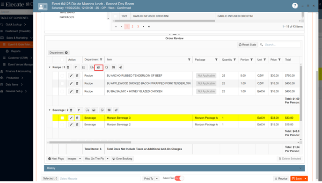Click the send icon in Beverage group row
This screenshot has height=183, width=322.
[x=116, y=110]
